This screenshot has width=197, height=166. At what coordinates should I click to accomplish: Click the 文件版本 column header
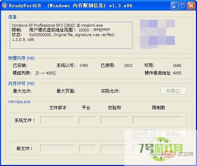tap(58, 108)
